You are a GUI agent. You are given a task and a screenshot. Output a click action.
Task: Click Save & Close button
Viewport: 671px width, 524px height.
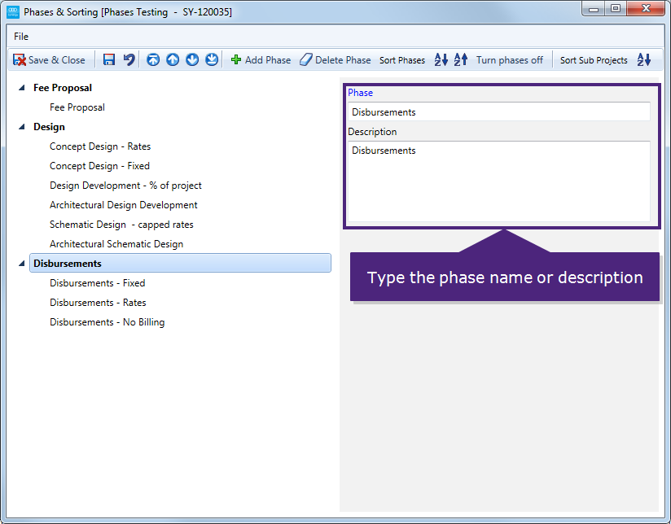(x=49, y=60)
